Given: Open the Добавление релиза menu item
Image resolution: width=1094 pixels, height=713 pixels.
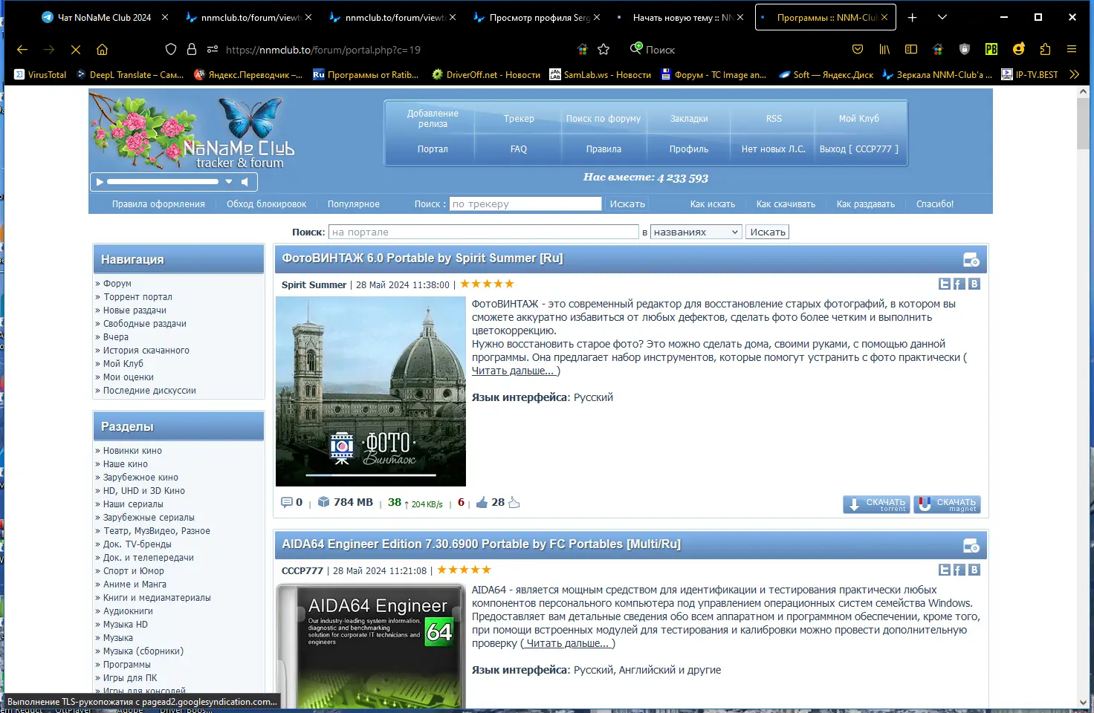Looking at the screenshot, I should [x=433, y=119].
